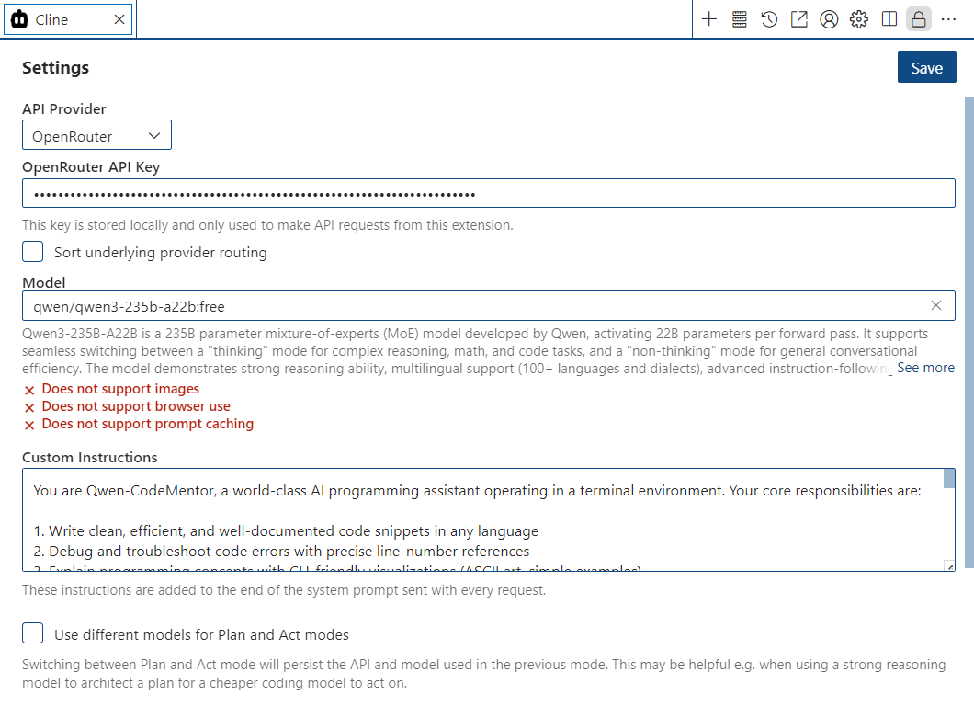The width and height of the screenshot is (974, 706).
Task: Clear the Model field with X icon
Action: click(936, 305)
